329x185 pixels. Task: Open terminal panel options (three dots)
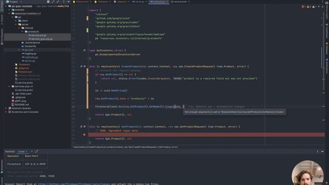point(318,152)
